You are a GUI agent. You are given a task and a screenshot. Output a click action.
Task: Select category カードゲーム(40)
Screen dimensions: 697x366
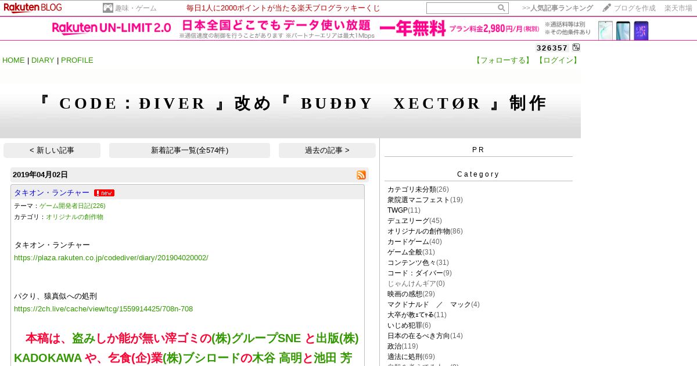point(415,242)
